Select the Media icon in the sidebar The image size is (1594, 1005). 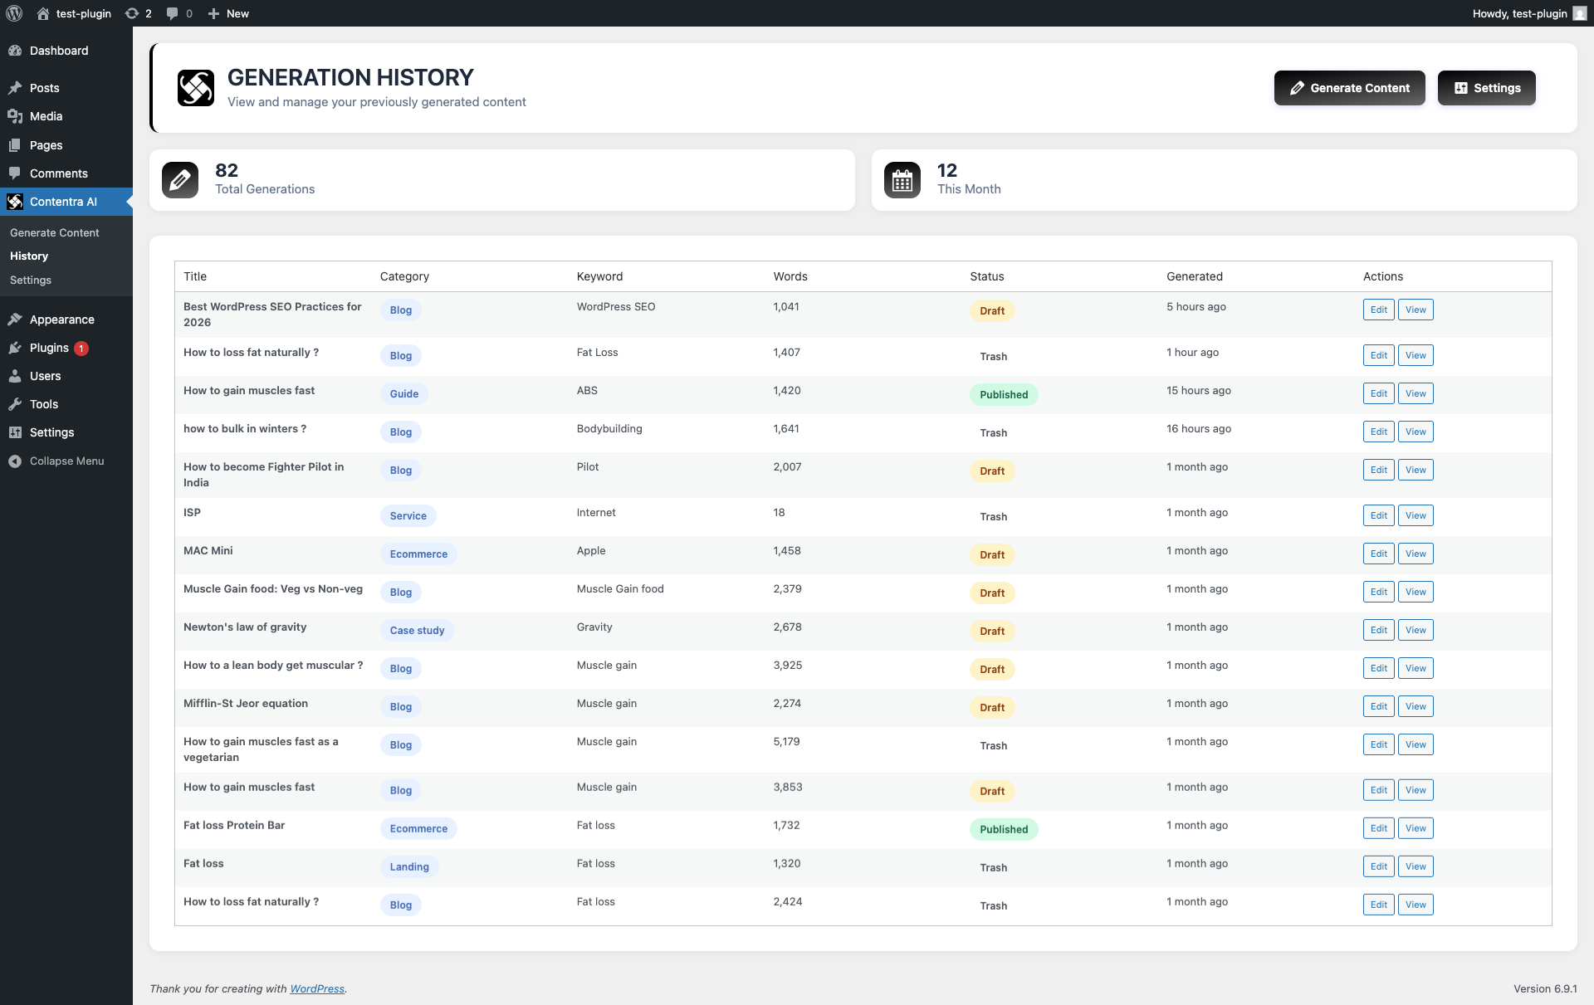point(16,116)
